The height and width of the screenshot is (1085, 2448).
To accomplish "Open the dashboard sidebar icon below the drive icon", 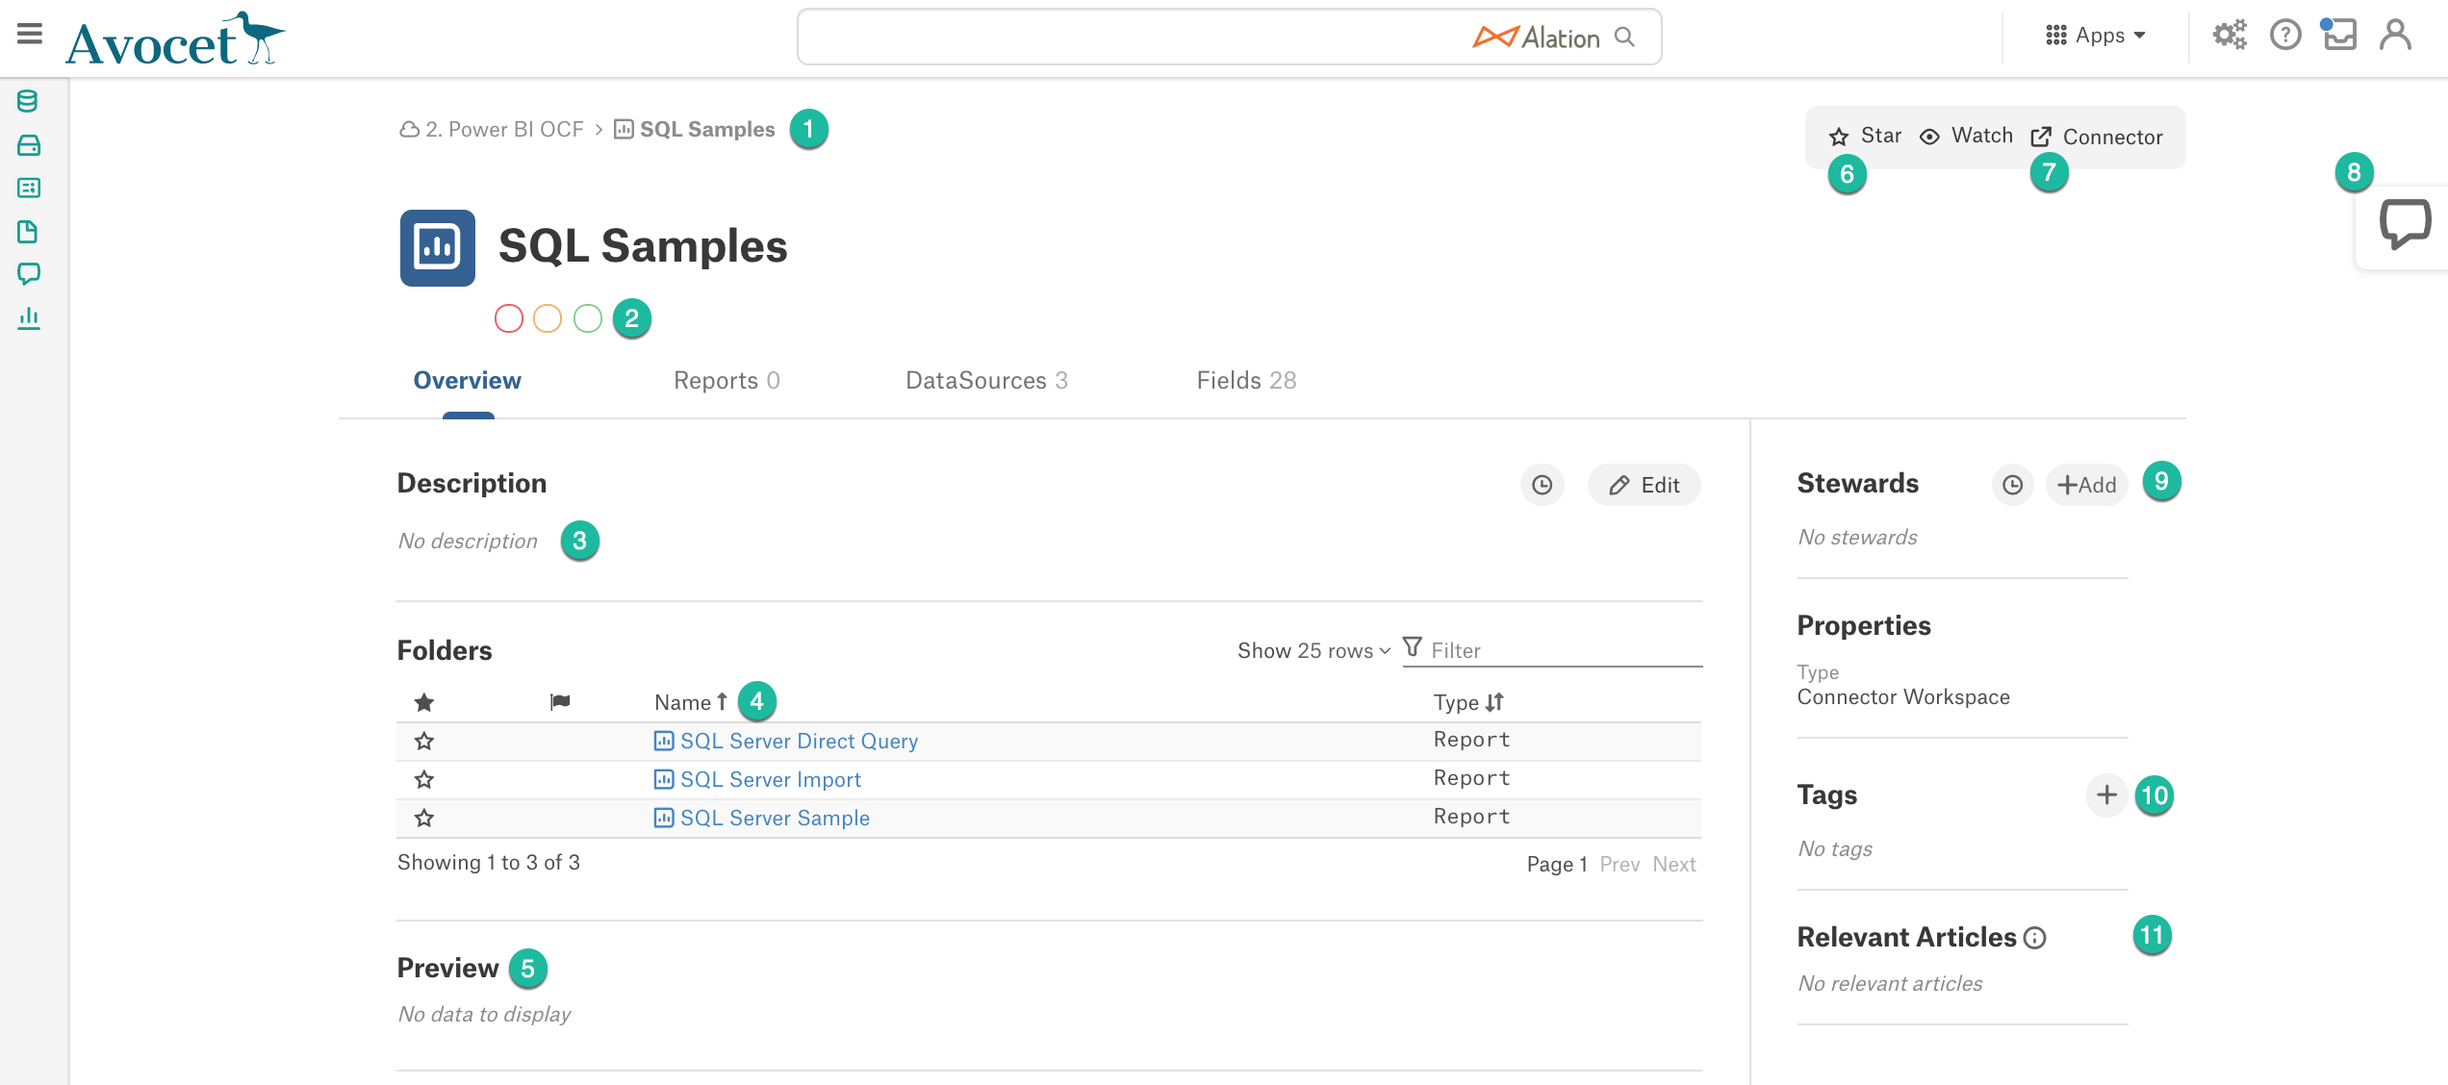I will (28, 189).
